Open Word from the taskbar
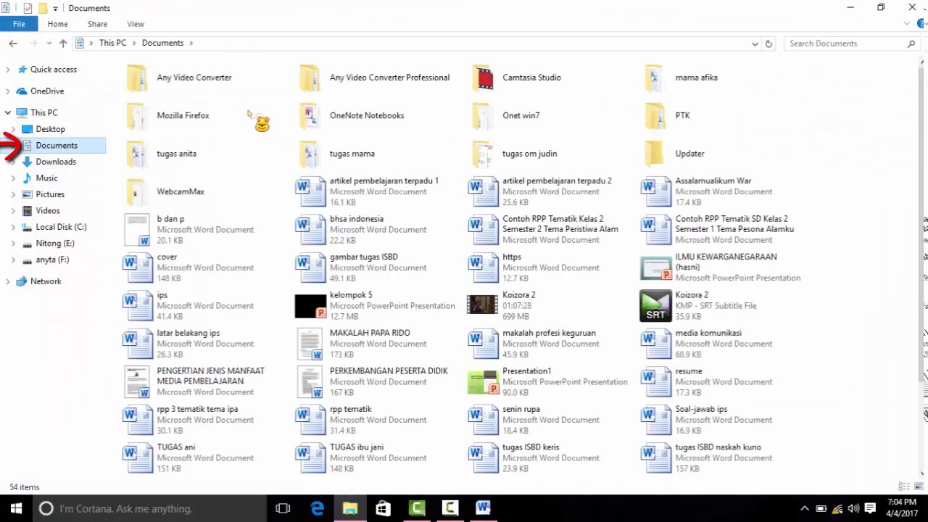This screenshot has height=522, width=928. click(483, 508)
